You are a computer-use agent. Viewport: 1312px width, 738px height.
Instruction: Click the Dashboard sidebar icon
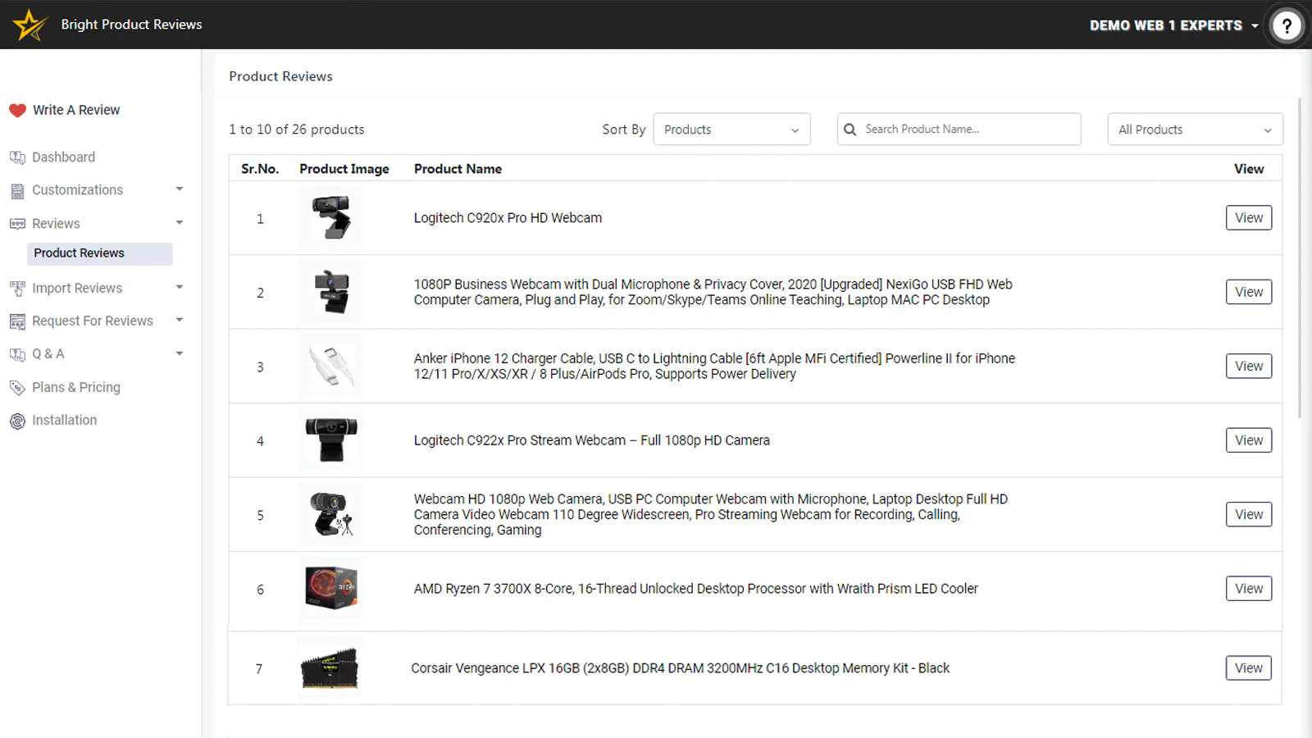[x=17, y=157]
